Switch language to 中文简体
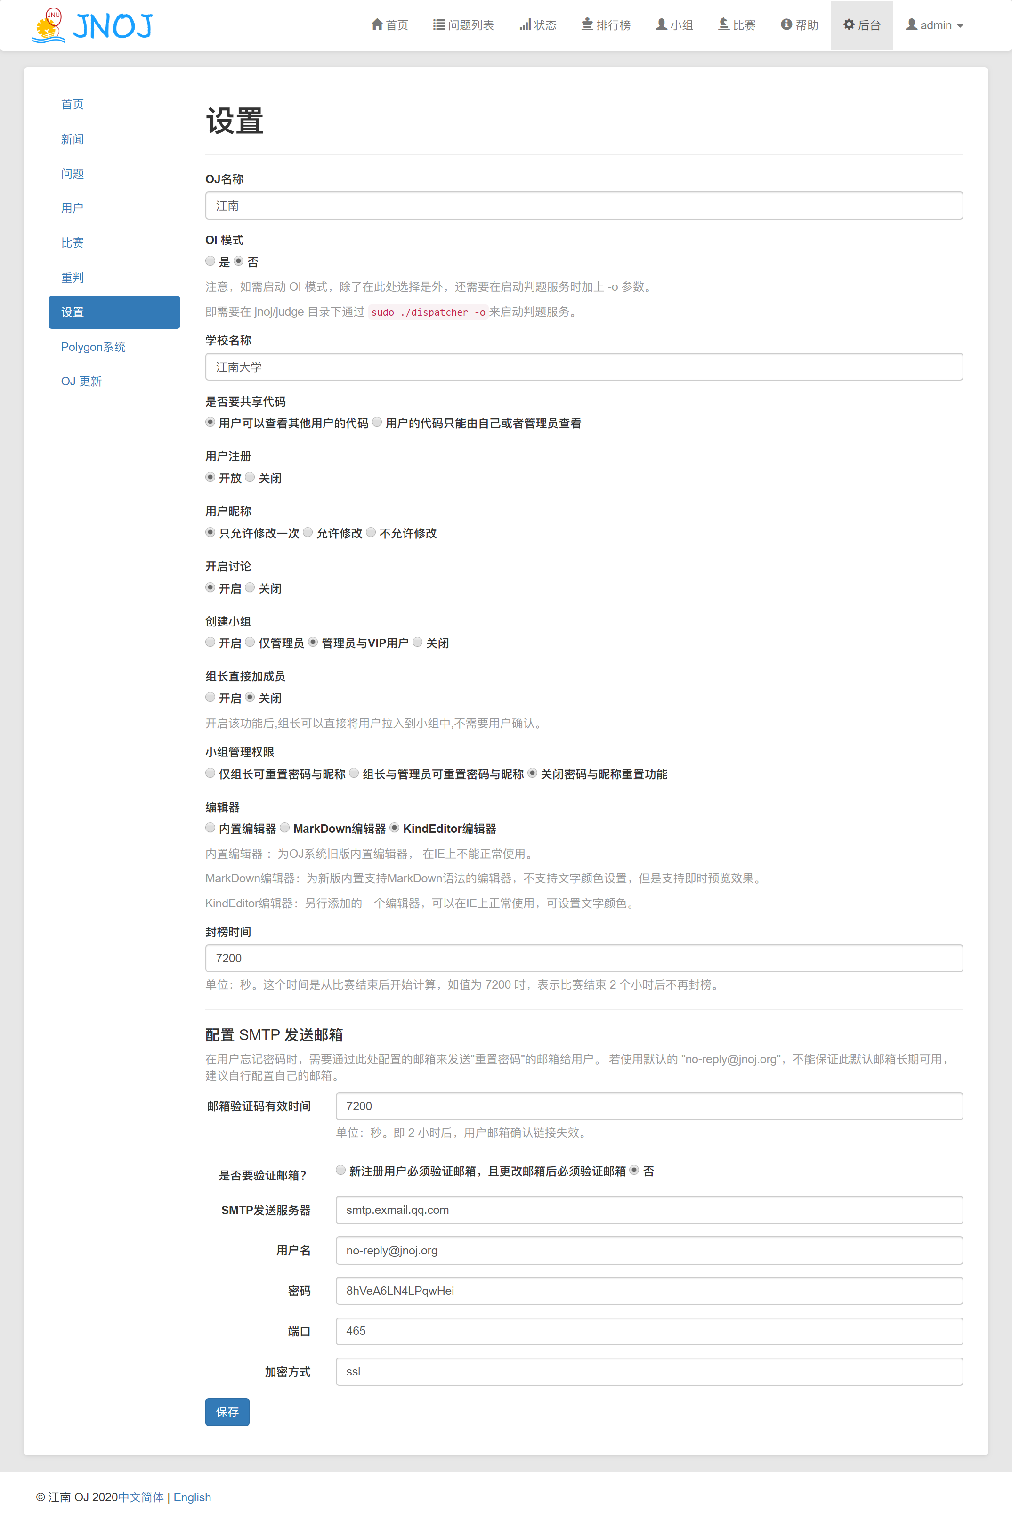 [141, 1497]
